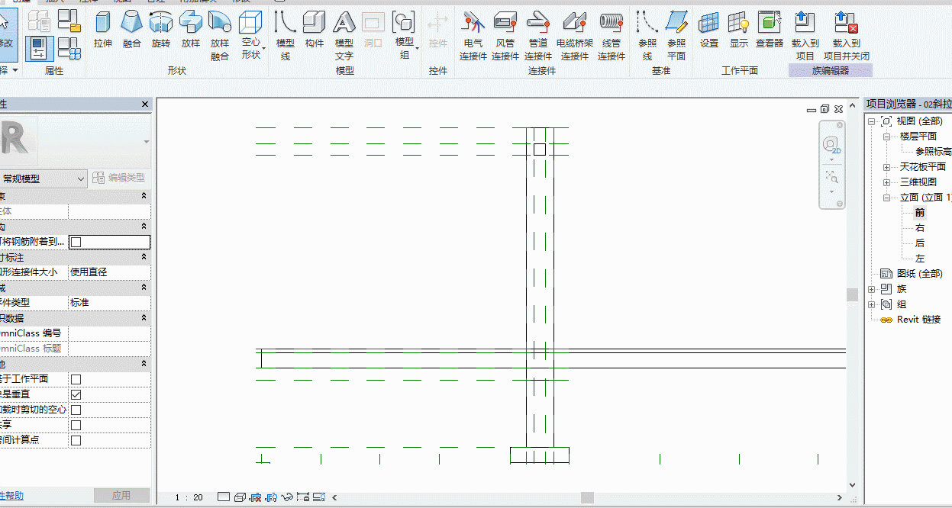Choose the 融合 blend tool
The image size is (952, 508).
click(x=132, y=31)
